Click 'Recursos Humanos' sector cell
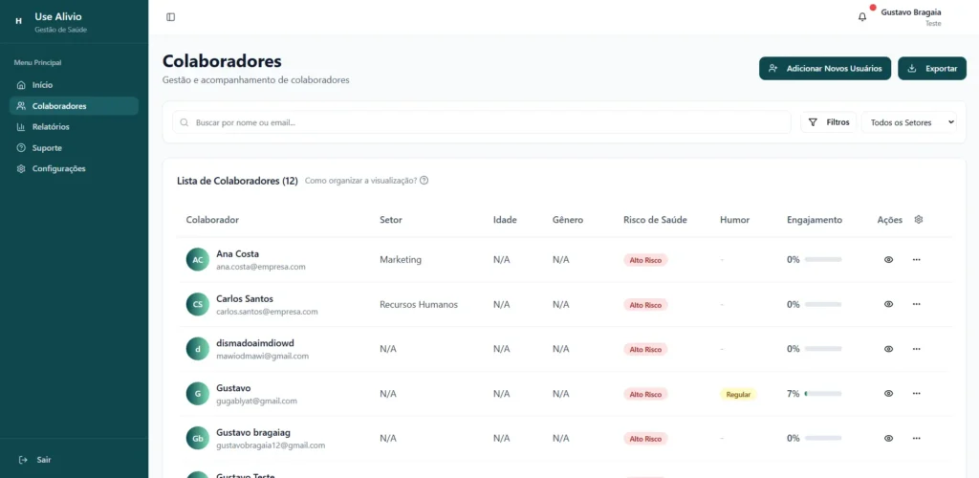 pyautogui.click(x=419, y=305)
